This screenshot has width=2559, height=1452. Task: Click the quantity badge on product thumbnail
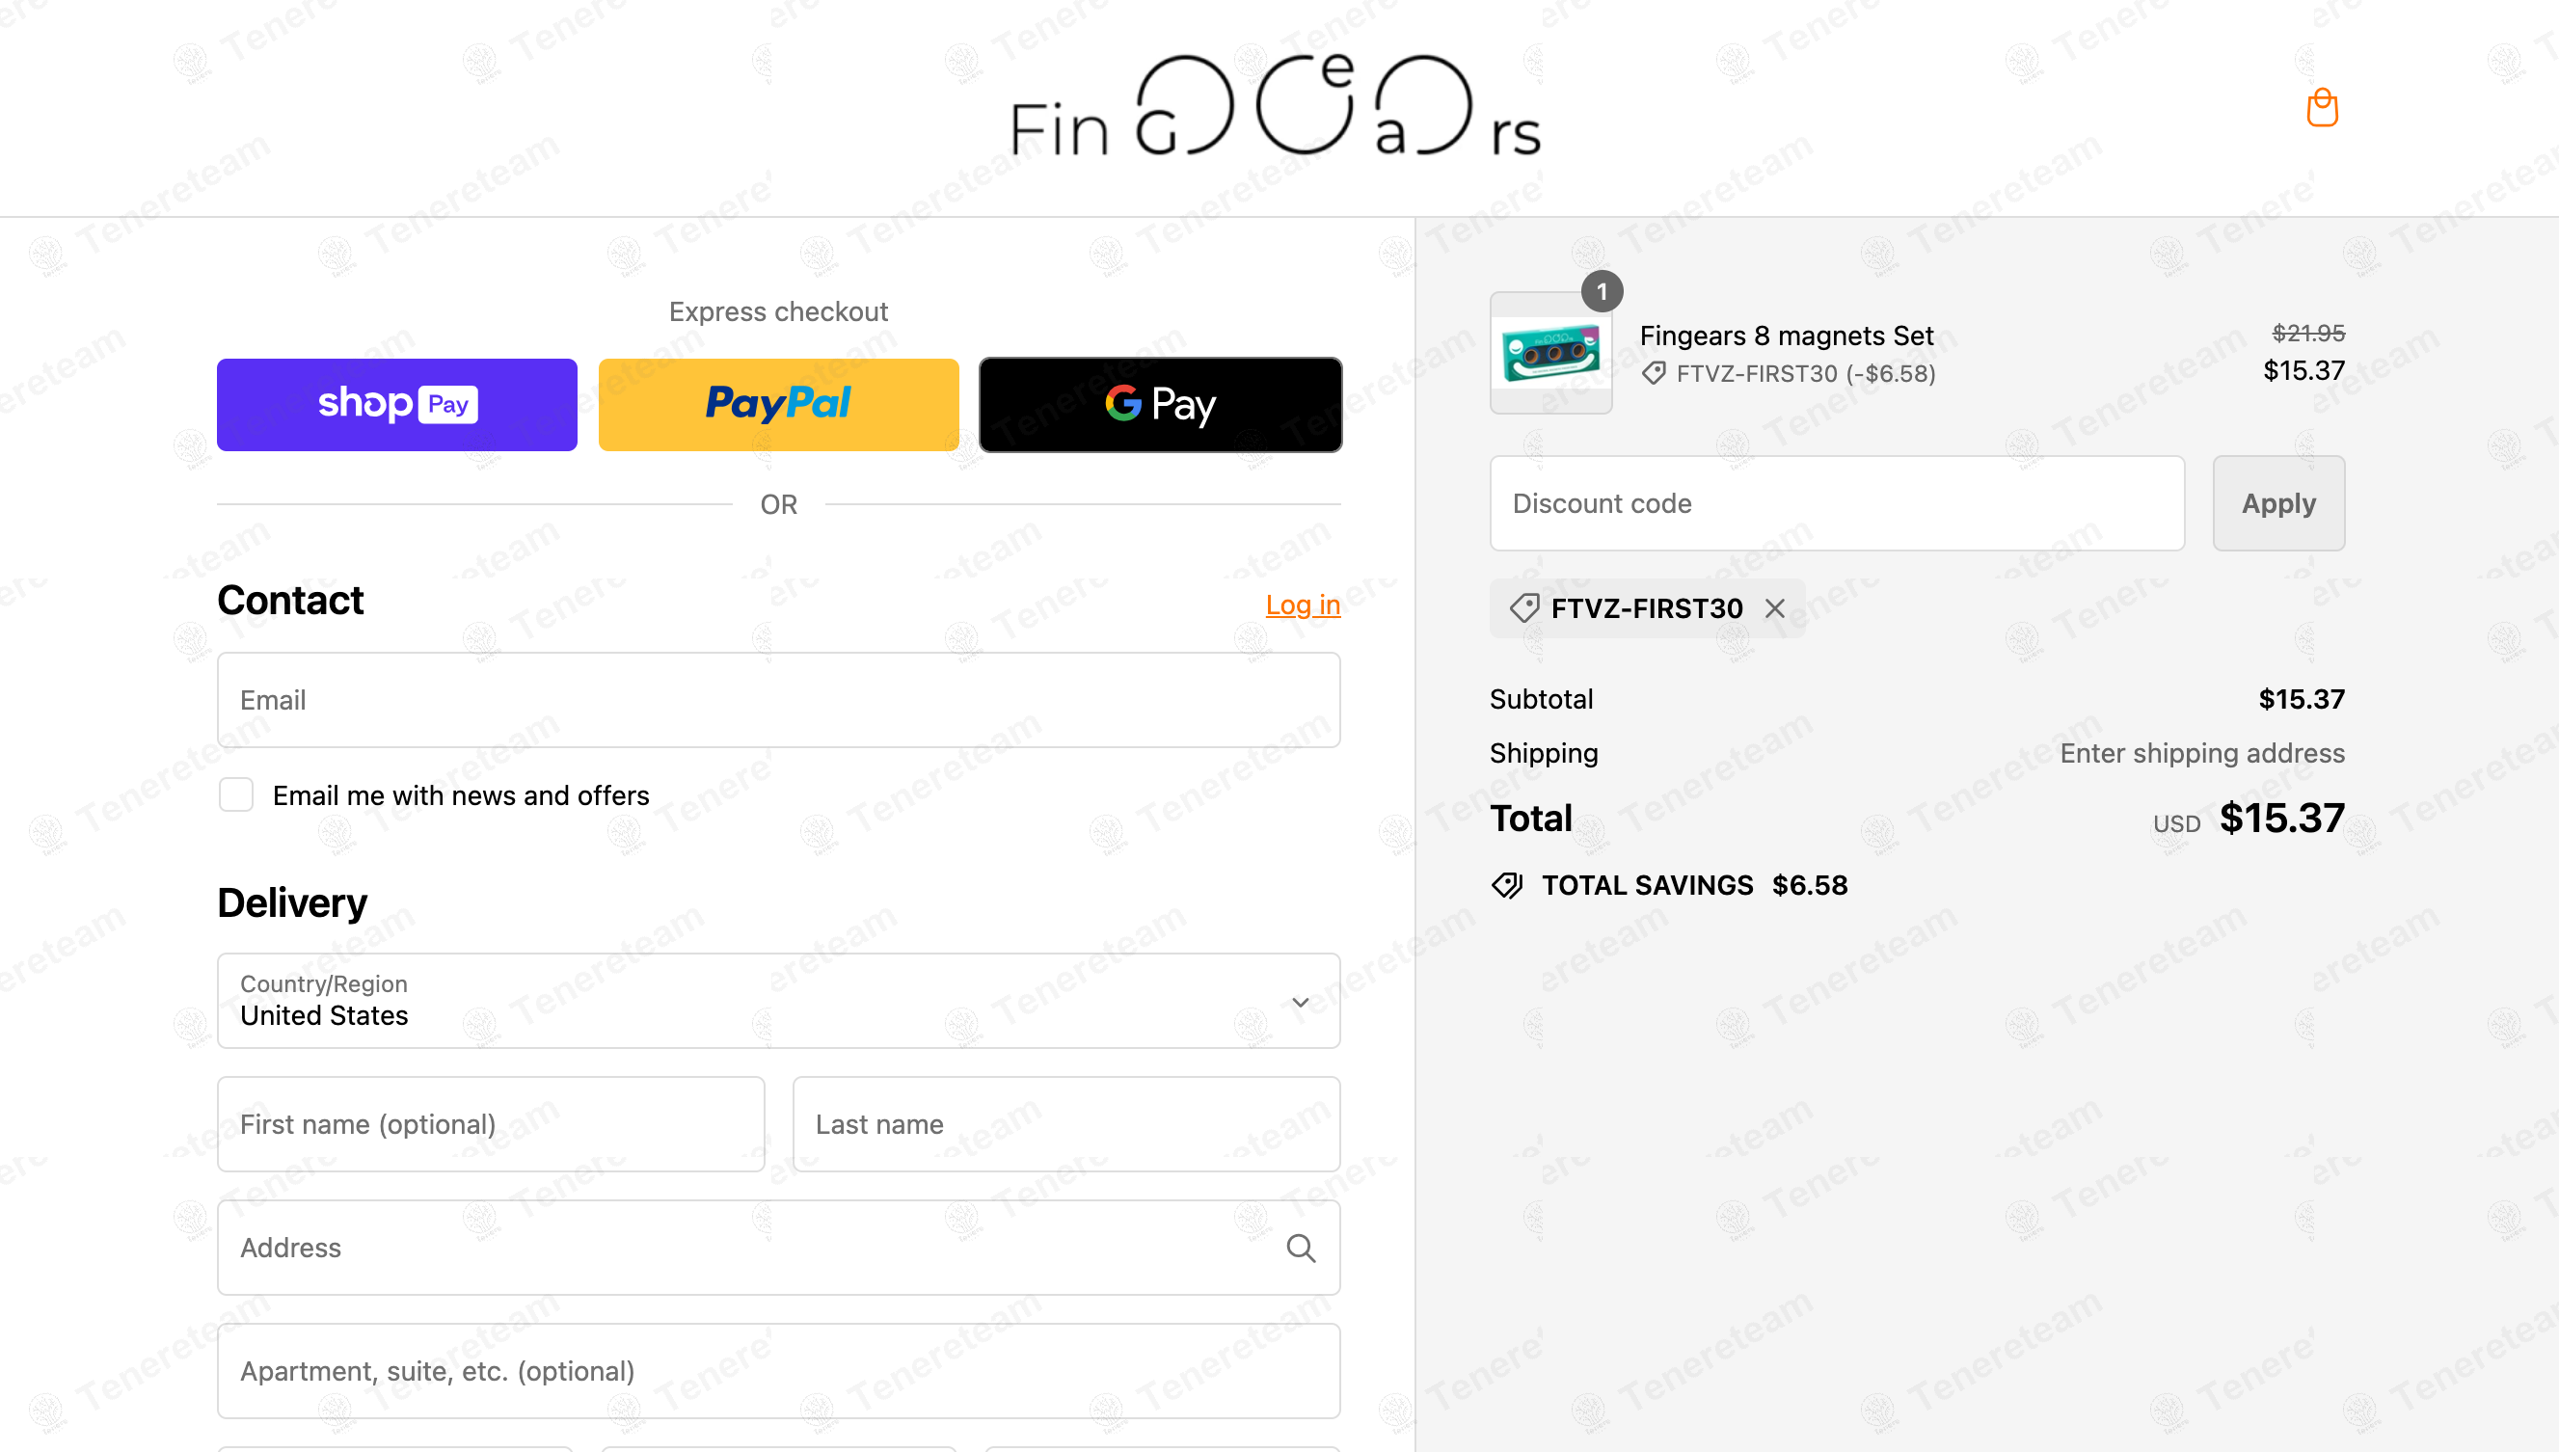(x=1602, y=291)
